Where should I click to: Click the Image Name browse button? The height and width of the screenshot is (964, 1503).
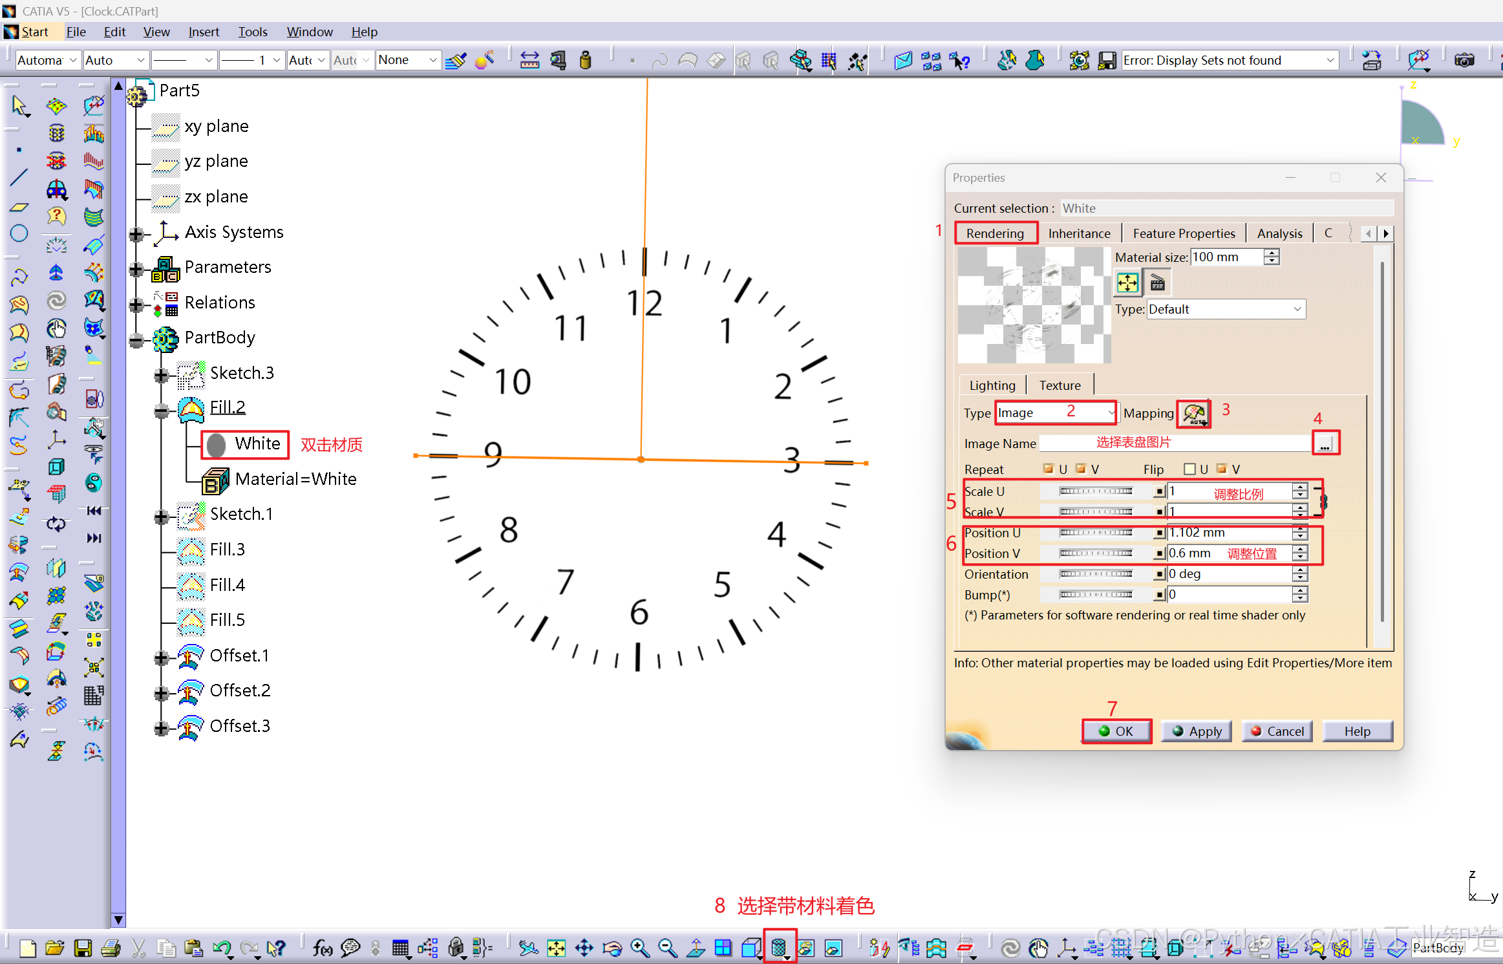pyautogui.click(x=1325, y=444)
